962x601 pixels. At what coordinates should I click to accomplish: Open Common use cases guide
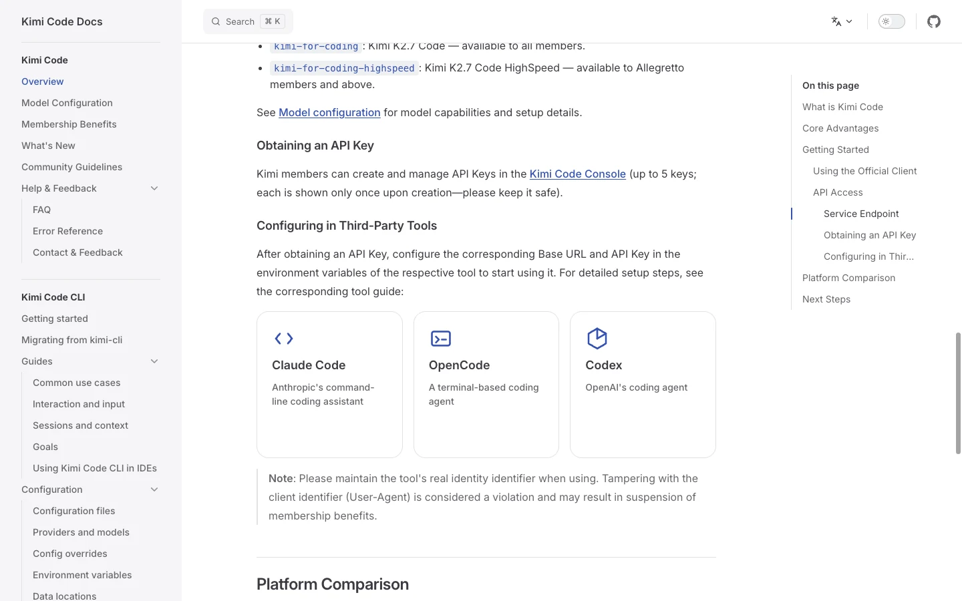76,383
